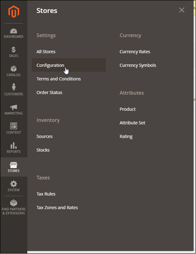This screenshot has width=196, height=254.
Task: Open the Reports bar chart icon
Action: 13,145
